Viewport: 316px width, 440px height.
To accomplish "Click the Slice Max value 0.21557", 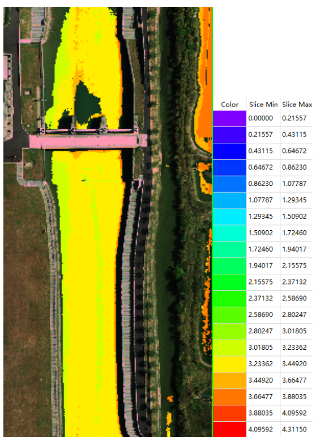I will [294, 118].
